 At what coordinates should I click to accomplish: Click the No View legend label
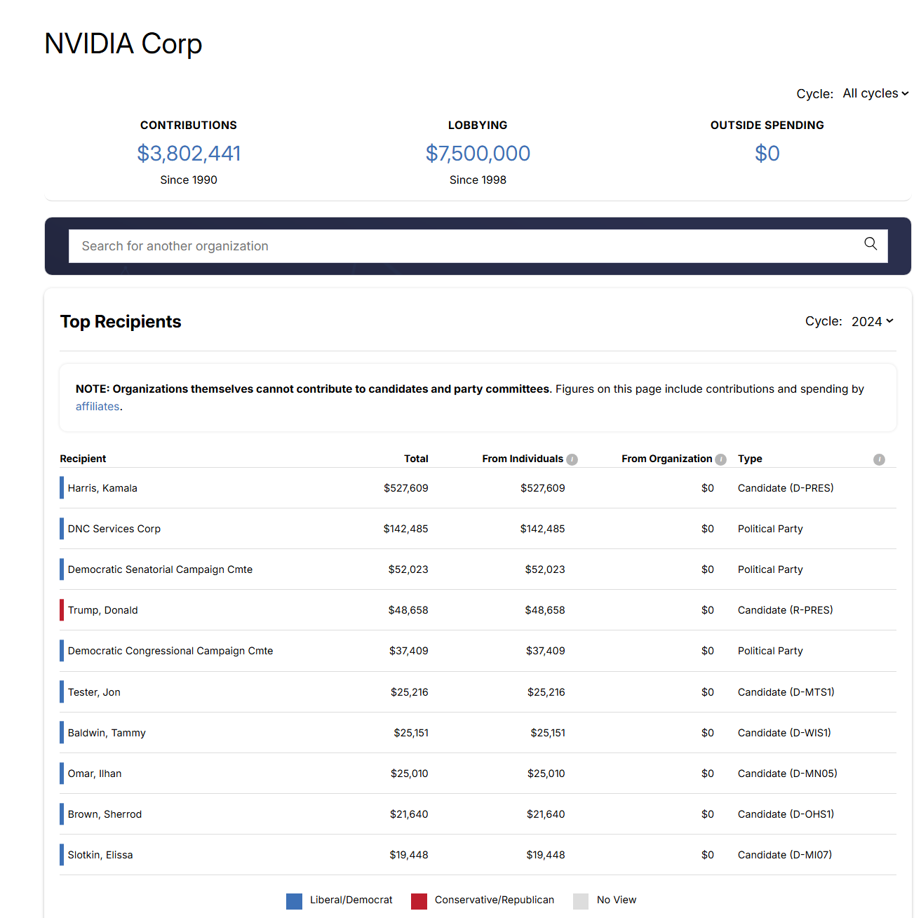[x=617, y=900]
